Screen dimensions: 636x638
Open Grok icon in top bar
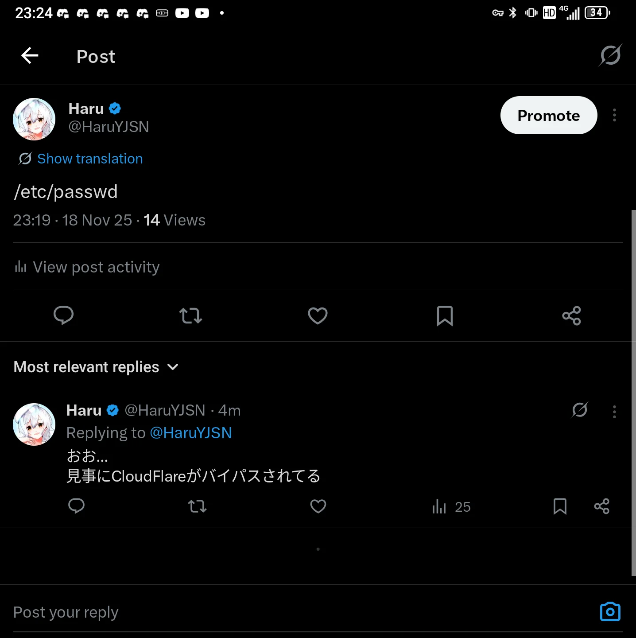pyautogui.click(x=610, y=55)
